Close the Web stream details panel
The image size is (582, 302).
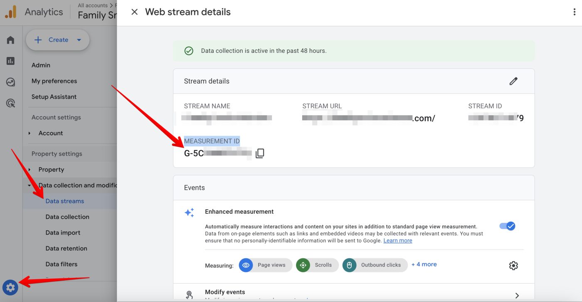[x=134, y=12]
